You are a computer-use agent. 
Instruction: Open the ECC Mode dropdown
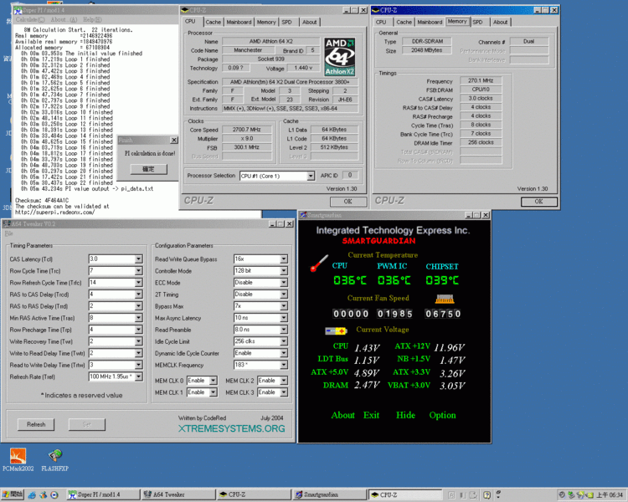click(284, 283)
